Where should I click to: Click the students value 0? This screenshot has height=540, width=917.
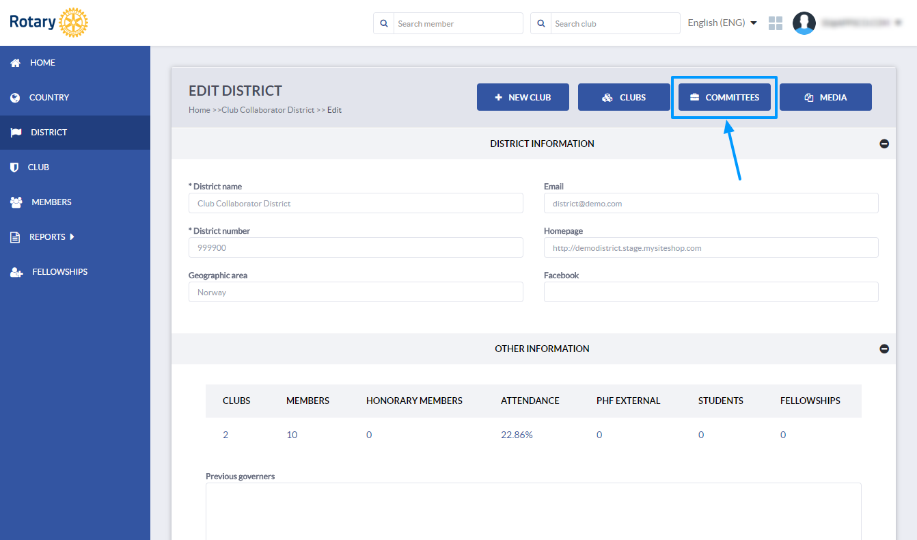click(701, 435)
